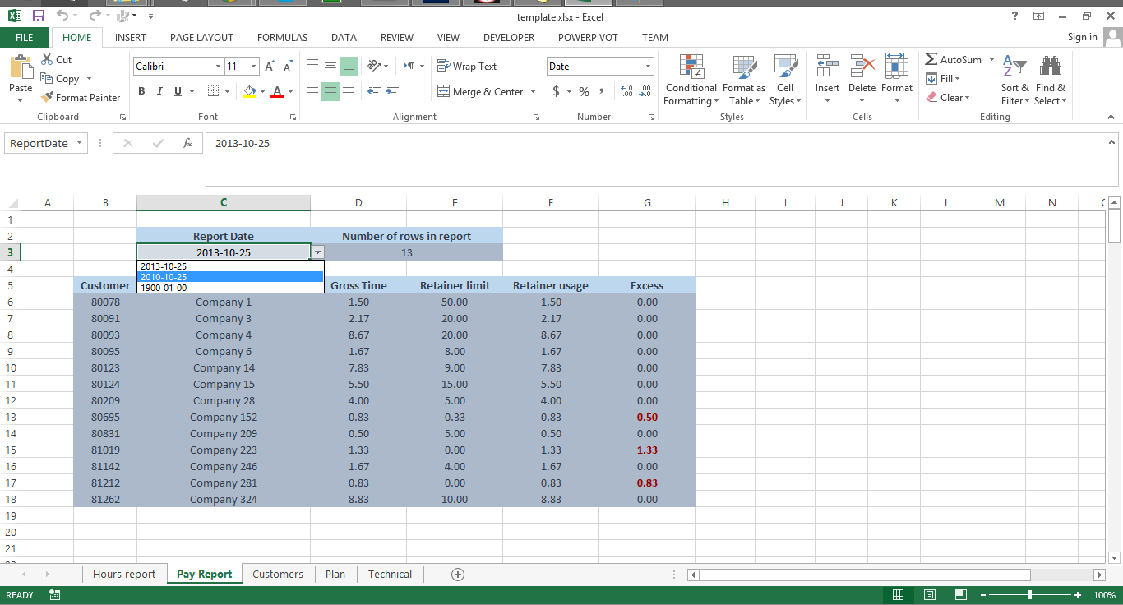The width and height of the screenshot is (1123, 605).
Task: Open Conditional Formatting menu
Action: [x=691, y=80]
